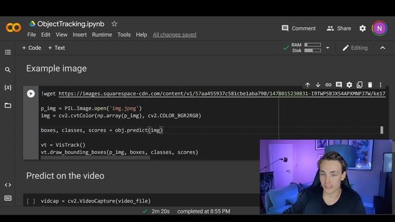Open Colab settings gear in header
395x222 pixels.
coord(362,28)
